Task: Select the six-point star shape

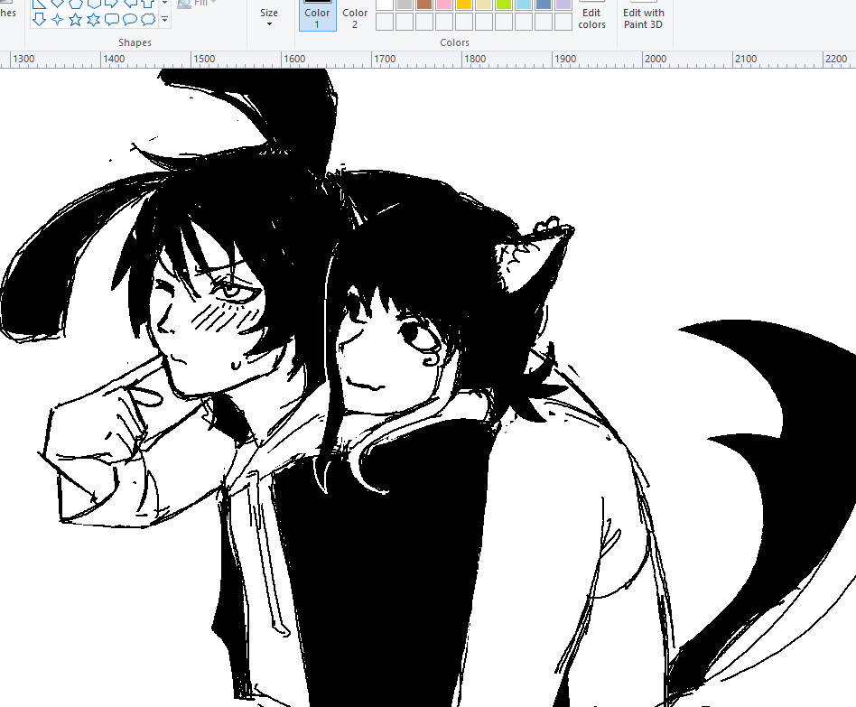Action: coord(93,20)
